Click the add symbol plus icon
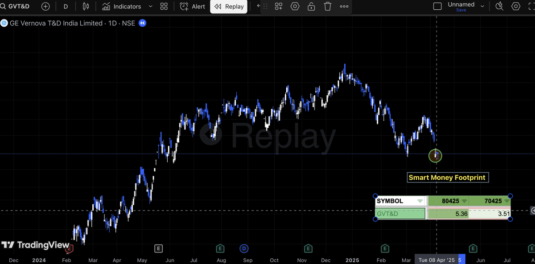 [x=45, y=6]
